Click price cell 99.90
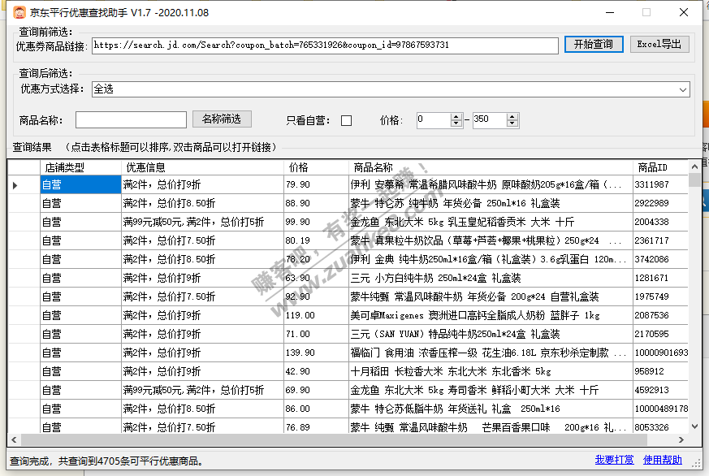709x476 pixels. pyautogui.click(x=316, y=222)
